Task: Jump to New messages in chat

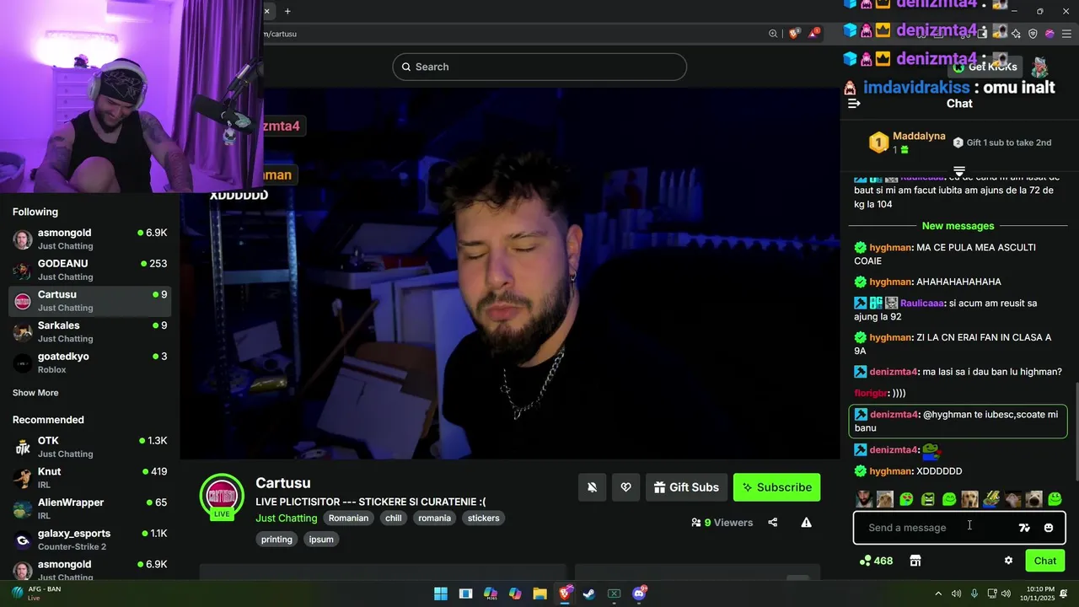Action: point(958,226)
